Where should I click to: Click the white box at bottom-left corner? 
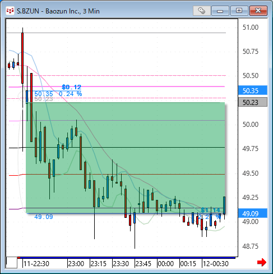tap(12, 263)
